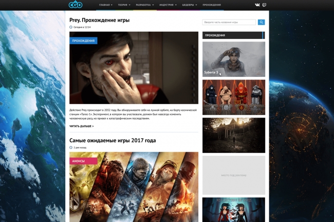
Task: Click the ПРОХОЖДЕНИЯ sidebar section header
Action: (x=234, y=35)
